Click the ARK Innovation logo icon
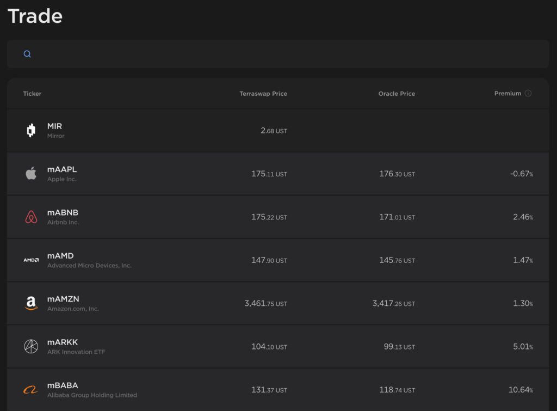557x411 pixels. pyautogui.click(x=31, y=346)
